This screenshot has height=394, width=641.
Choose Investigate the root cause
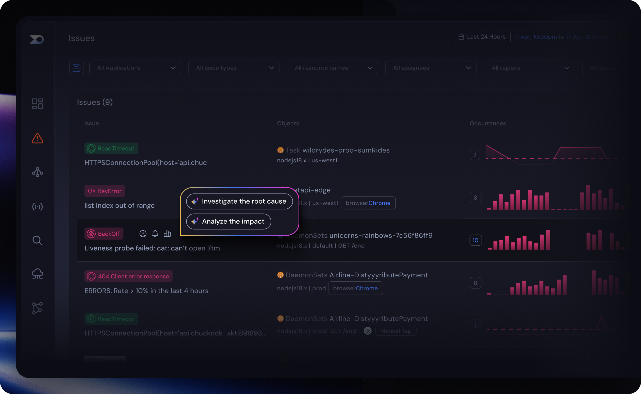point(239,201)
